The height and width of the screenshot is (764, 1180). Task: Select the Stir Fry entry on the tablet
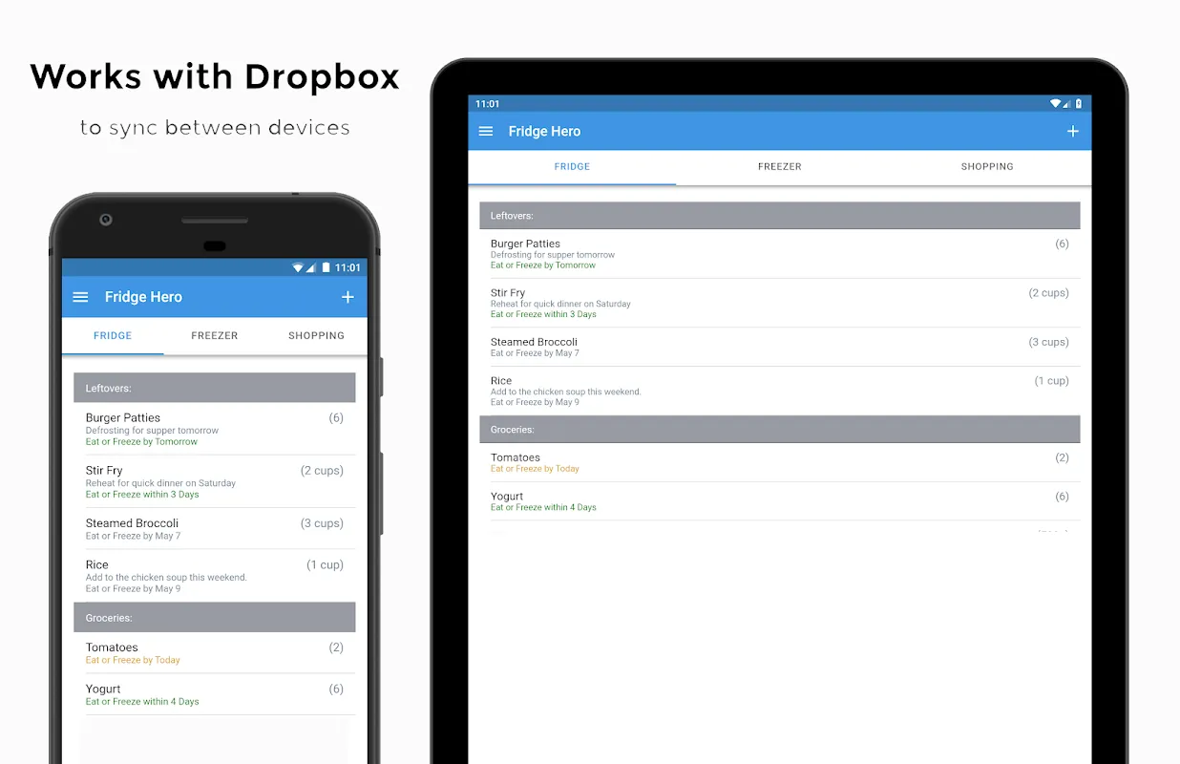[779, 303]
